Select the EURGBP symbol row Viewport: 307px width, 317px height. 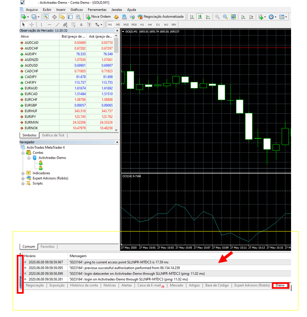point(67,106)
